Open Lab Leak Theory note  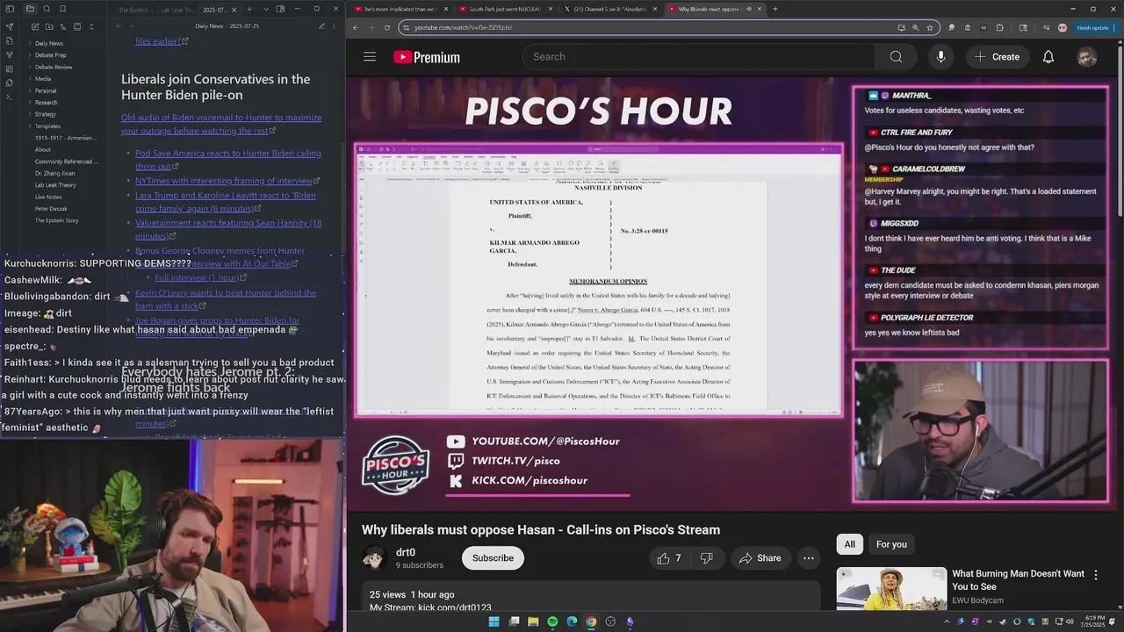click(54, 185)
